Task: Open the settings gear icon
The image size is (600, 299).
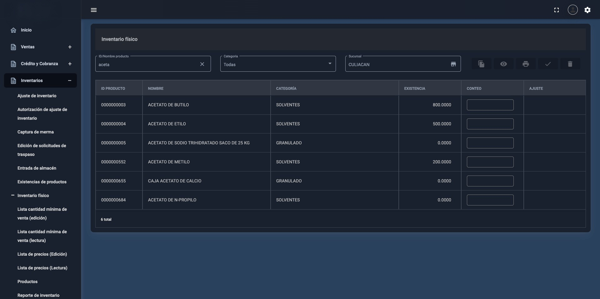Action: pyautogui.click(x=587, y=10)
